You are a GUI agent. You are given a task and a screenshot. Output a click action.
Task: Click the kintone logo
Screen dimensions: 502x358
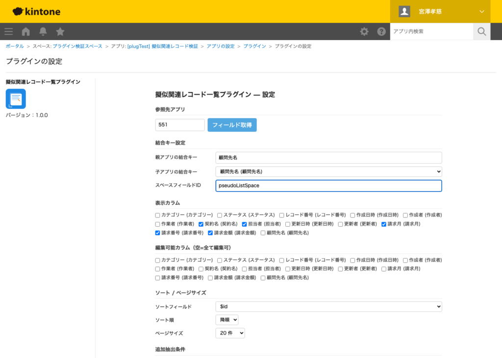tap(36, 11)
